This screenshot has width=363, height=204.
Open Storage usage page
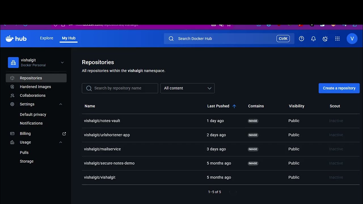click(x=27, y=161)
